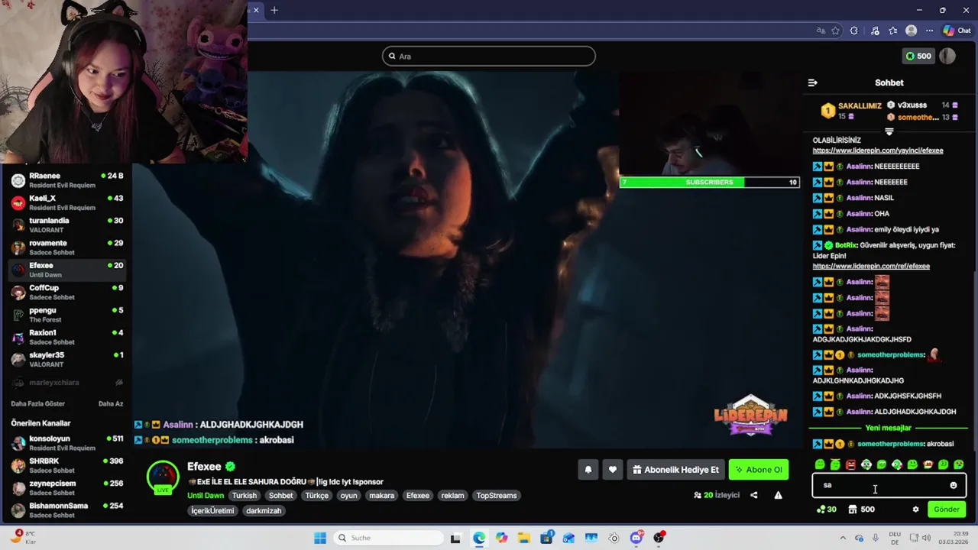Open recommended channel BishamonnSama
Screen dimensions: 978x550
click(66, 510)
